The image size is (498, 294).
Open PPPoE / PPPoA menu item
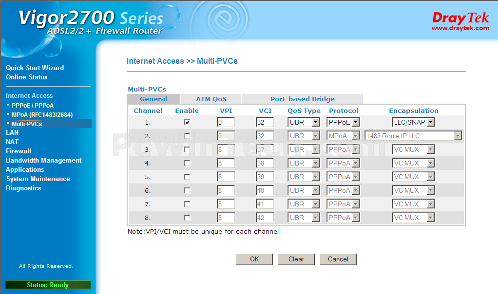[33, 105]
